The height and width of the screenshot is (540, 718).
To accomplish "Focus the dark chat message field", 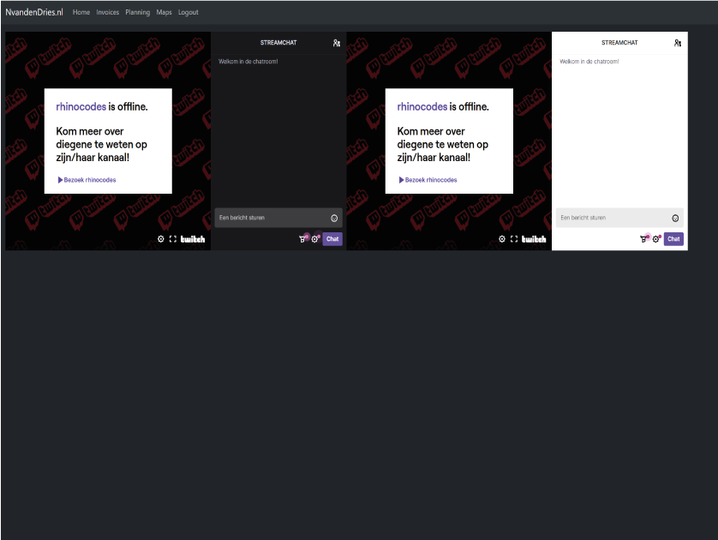I will pos(278,218).
